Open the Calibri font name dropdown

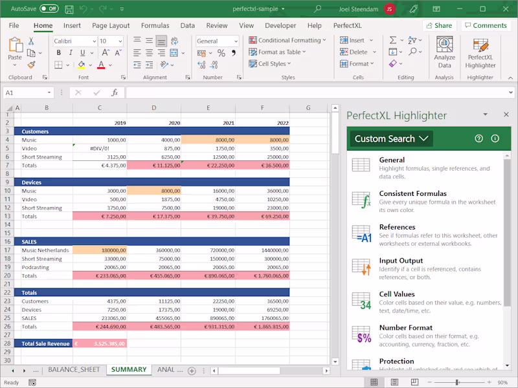[74, 41]
